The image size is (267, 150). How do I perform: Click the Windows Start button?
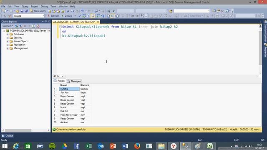[x=5, y=146]
